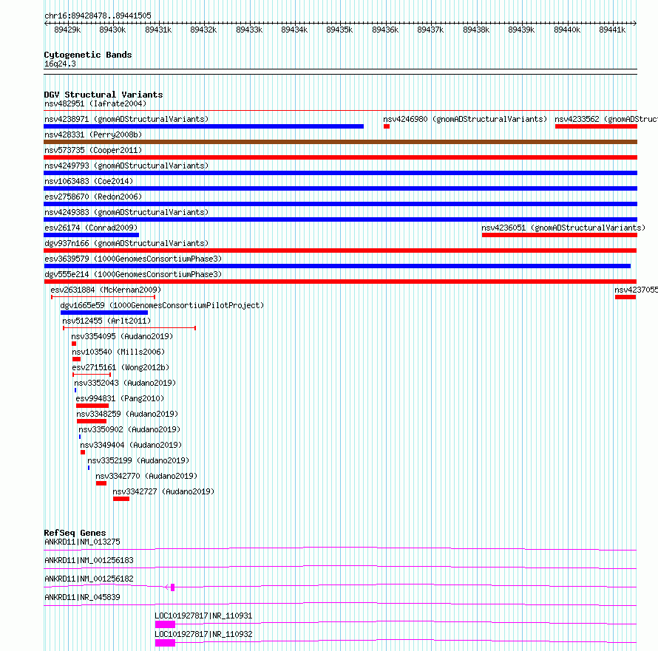Click the 89435k ruler position marker
This screenshot has height=651, width=658.
(339, 30)
